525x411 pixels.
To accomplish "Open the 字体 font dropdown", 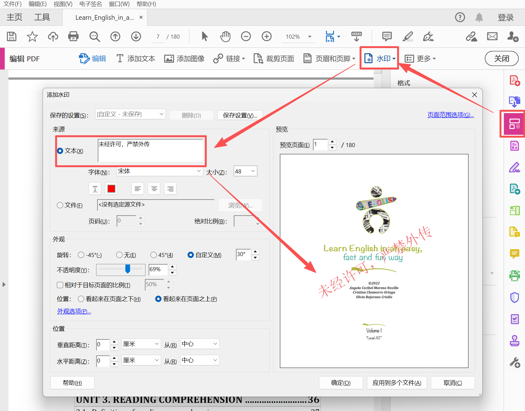I will [x=199, y=171].
